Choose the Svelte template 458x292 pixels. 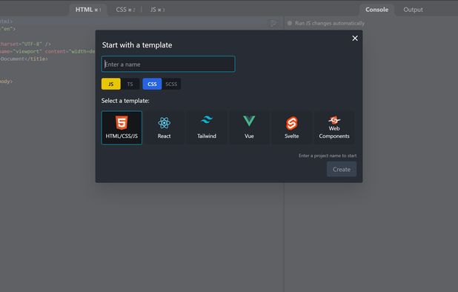(291, 127)
